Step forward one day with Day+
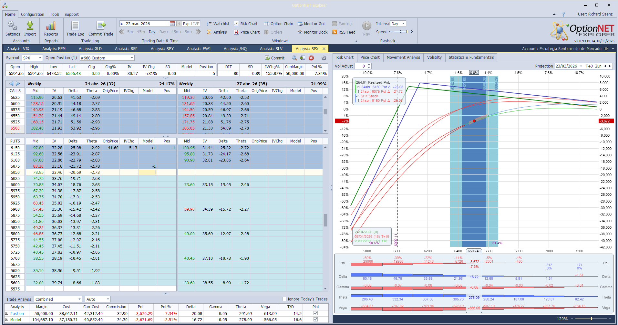The image size is (618, 325). pyautogui.click(x=164, y=32)
